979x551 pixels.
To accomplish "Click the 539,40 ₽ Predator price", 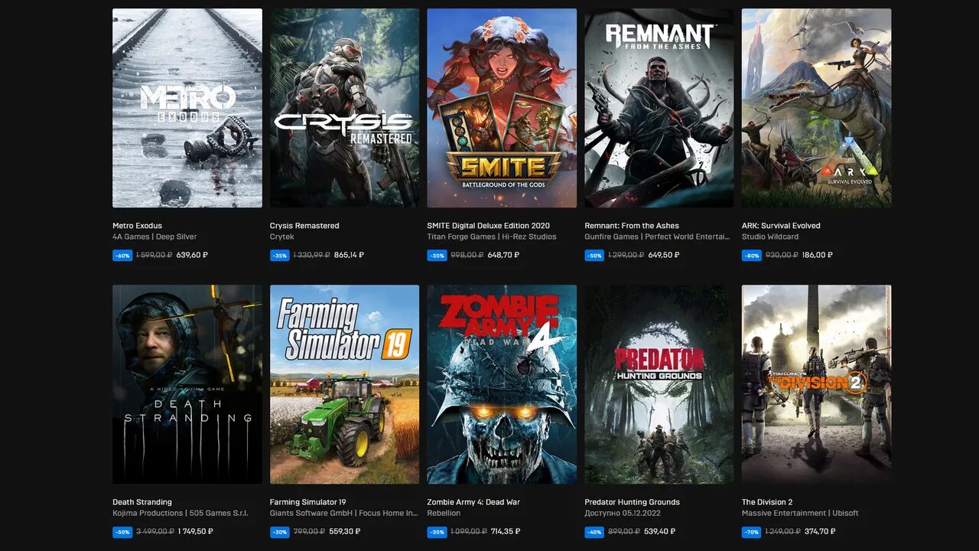I will 661,531.
